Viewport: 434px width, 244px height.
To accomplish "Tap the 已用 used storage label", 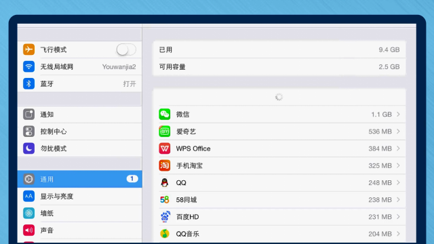I will pos(165,49).
